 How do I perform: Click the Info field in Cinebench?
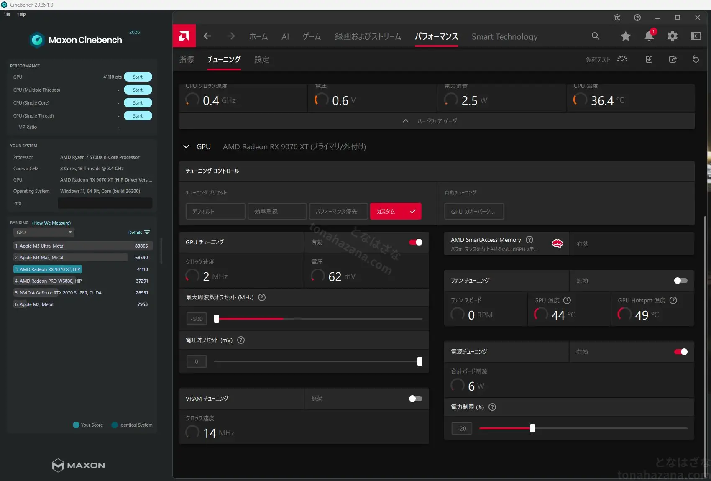105,203
